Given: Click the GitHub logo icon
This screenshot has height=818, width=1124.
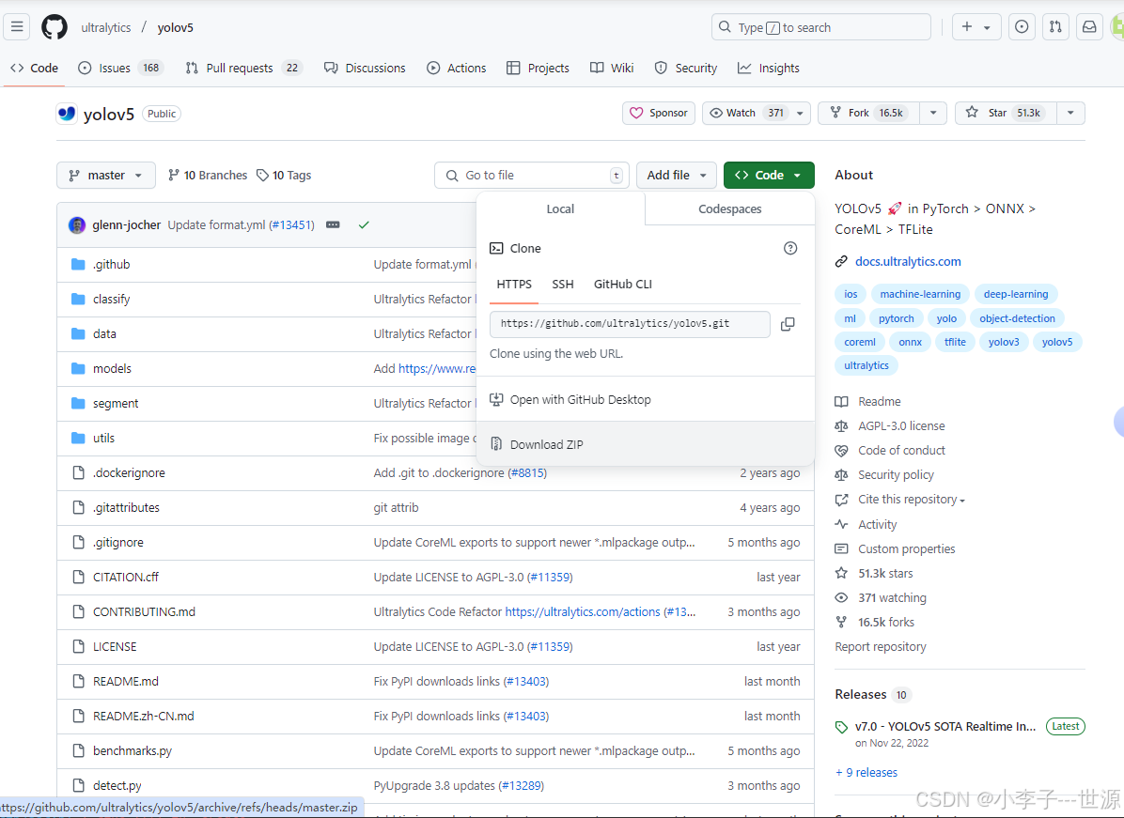Looking at the screenshot, I should pos(55,27).
